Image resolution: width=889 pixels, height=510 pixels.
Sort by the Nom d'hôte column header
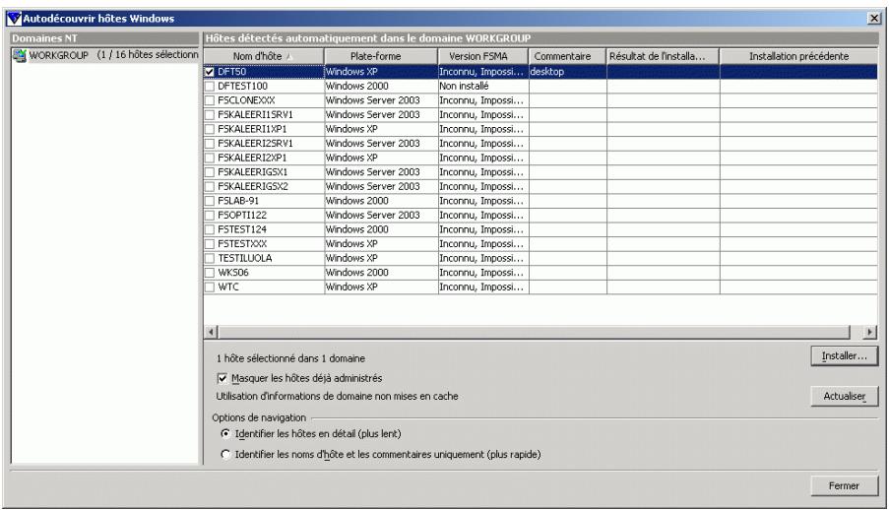point(264,56)
